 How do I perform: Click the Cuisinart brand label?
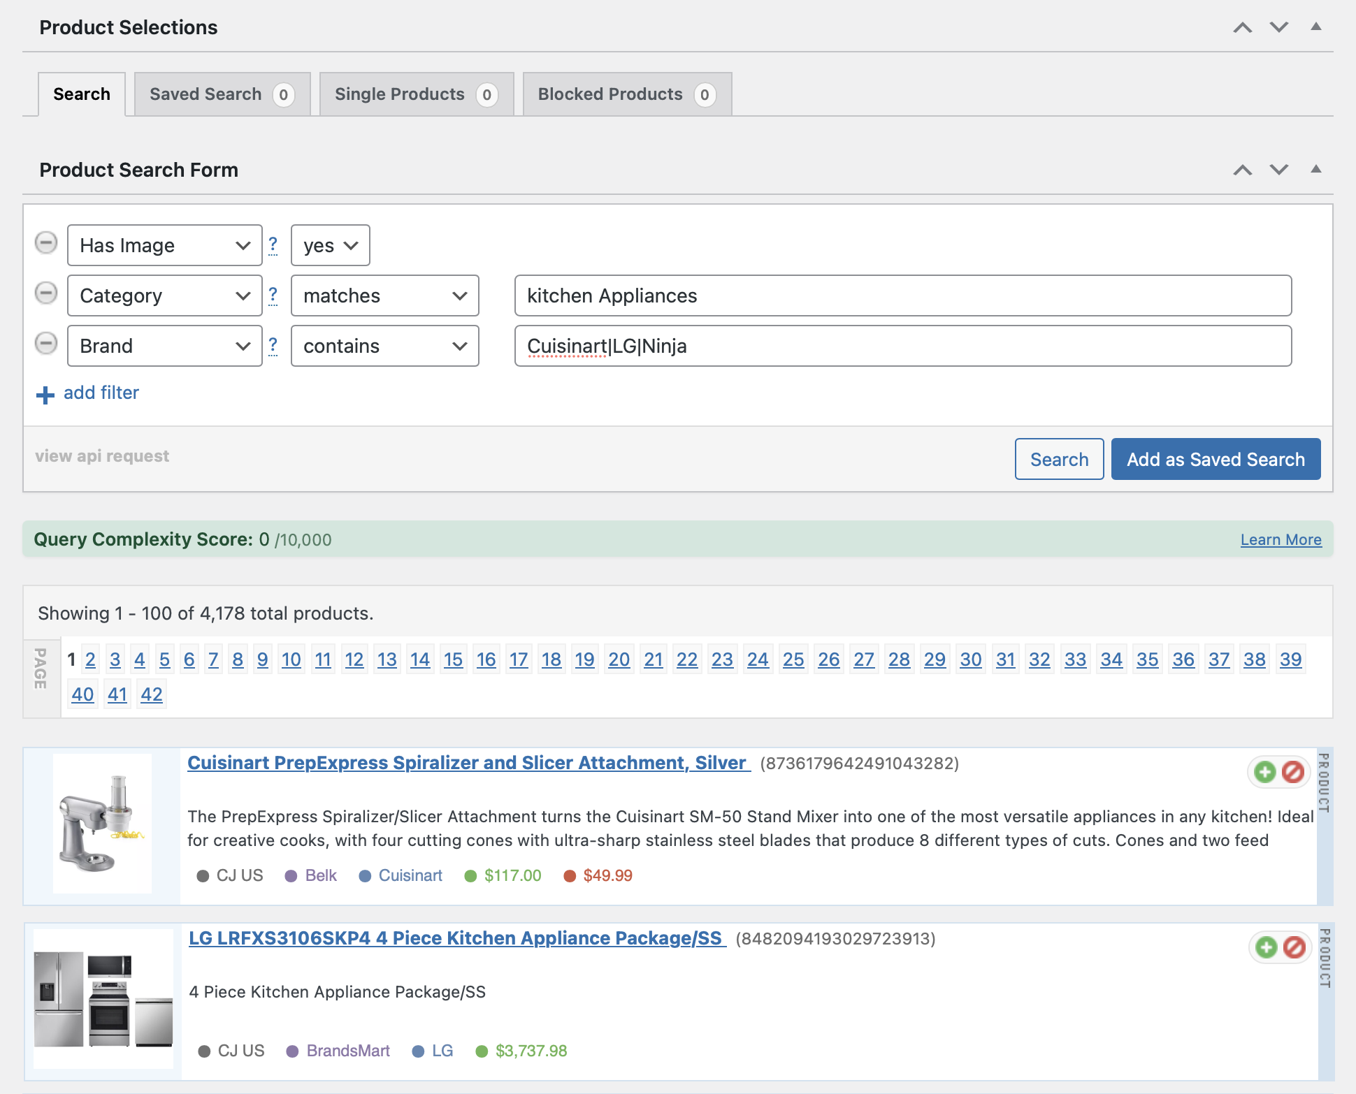click(410, 875)
